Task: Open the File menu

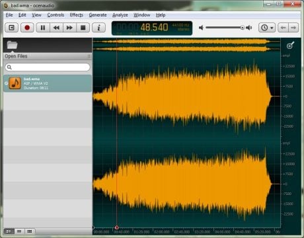Action: tap(9, 15)
